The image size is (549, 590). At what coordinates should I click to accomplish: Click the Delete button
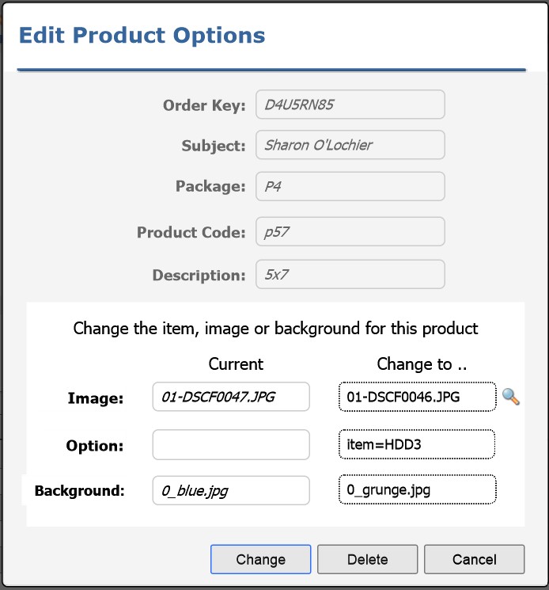(x=367, y=559)
